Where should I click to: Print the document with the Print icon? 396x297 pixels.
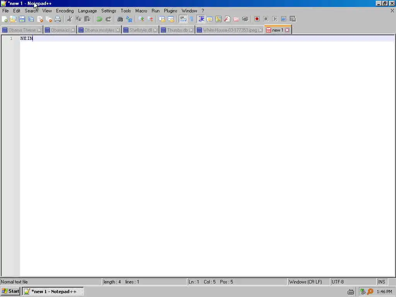(58, 19)
